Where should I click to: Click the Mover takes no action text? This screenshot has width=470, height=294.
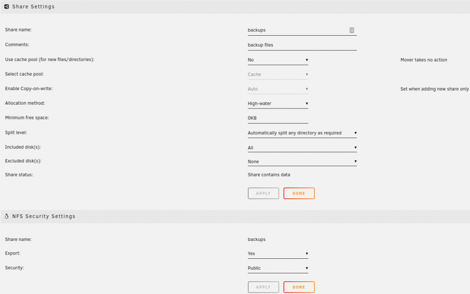tap(423, 60)
